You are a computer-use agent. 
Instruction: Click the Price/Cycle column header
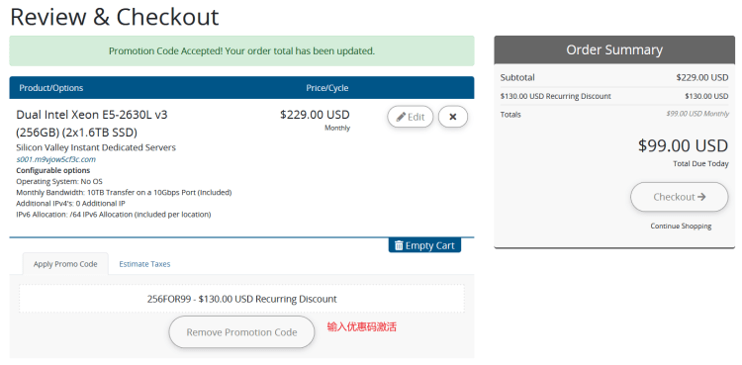327,88
